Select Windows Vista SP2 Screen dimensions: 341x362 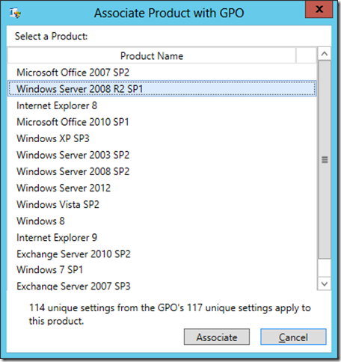click(x=162, y=204)
